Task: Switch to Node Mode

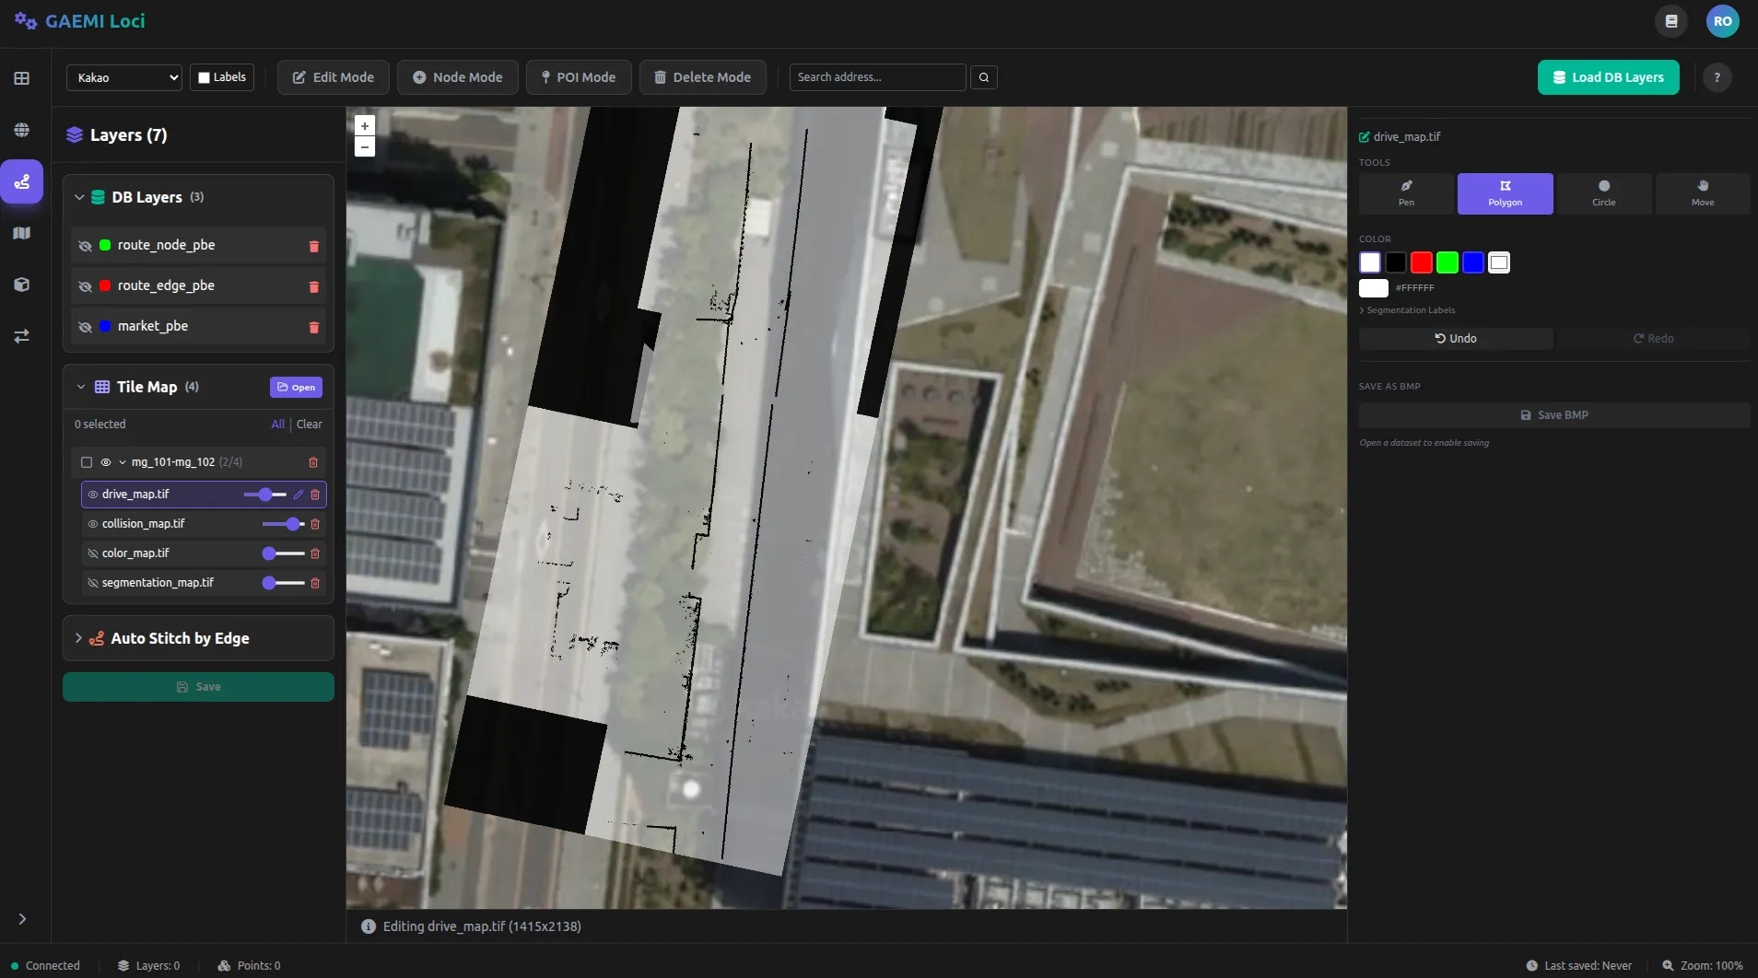Action: (457, 77)
